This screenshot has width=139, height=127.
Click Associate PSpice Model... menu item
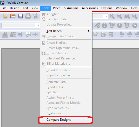click(x=66, y=103)
